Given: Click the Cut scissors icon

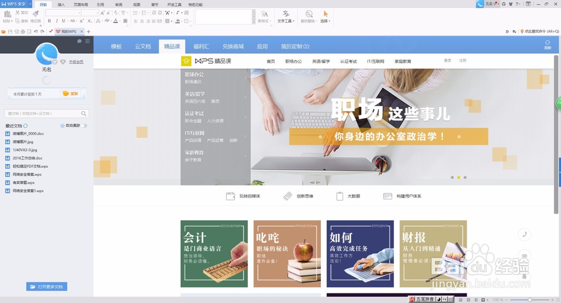Looking at the screenshot, I should (17, 12).
